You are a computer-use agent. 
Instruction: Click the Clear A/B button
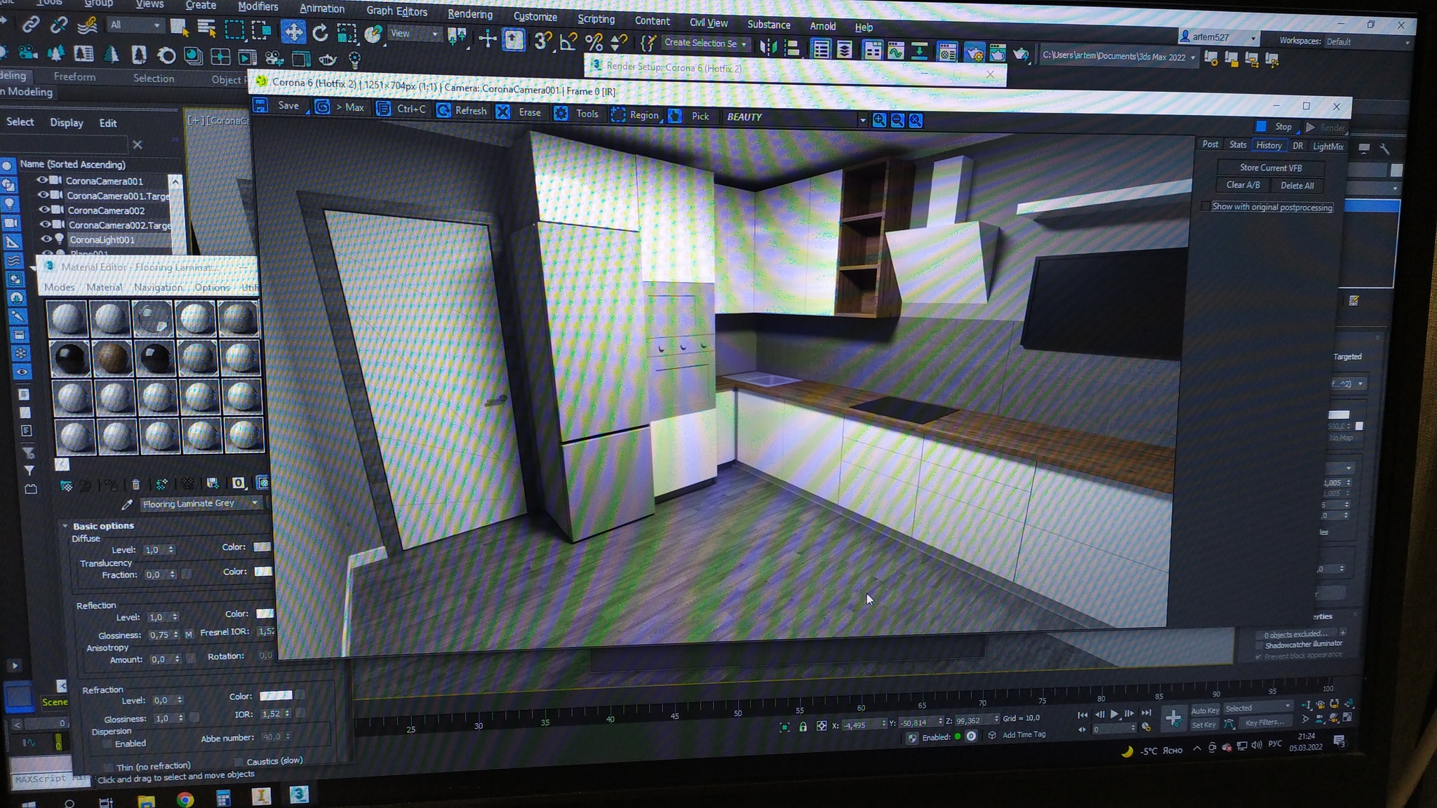(x=1243, y=184)
